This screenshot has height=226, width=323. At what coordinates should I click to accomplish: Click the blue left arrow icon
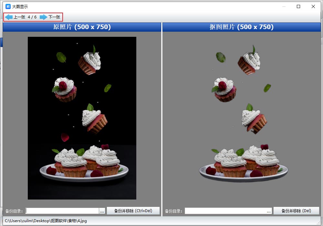coord(9,17)
